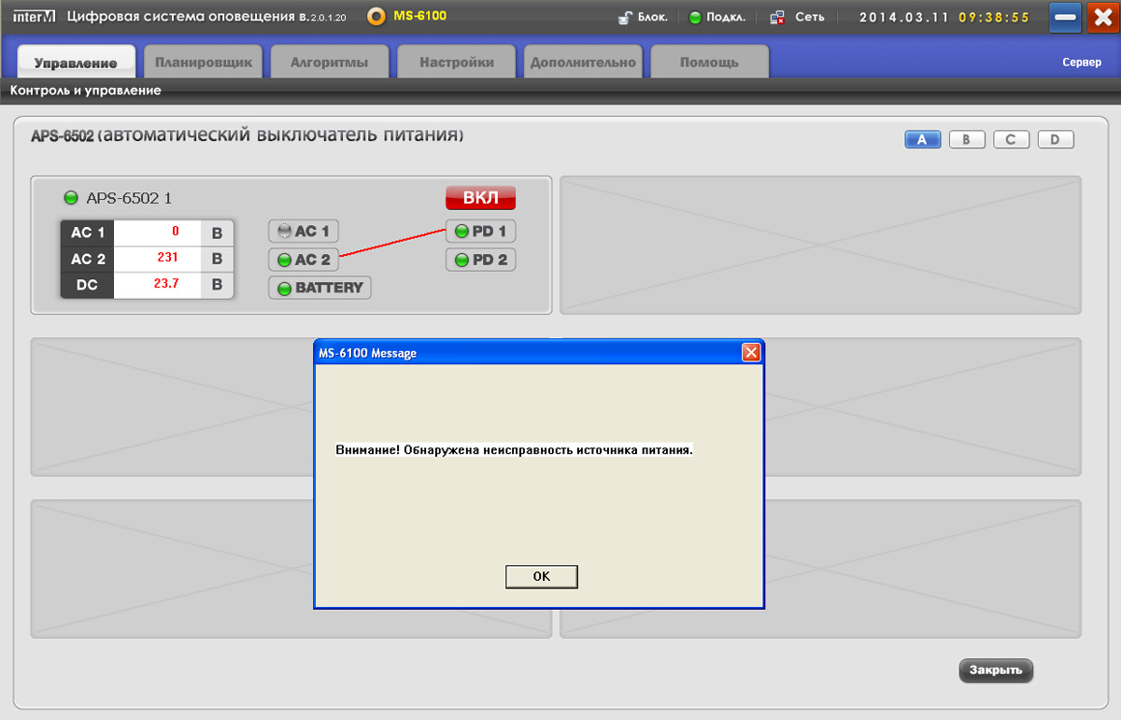
Task: Open the Управление tab
Action: (x=76, y=63)
